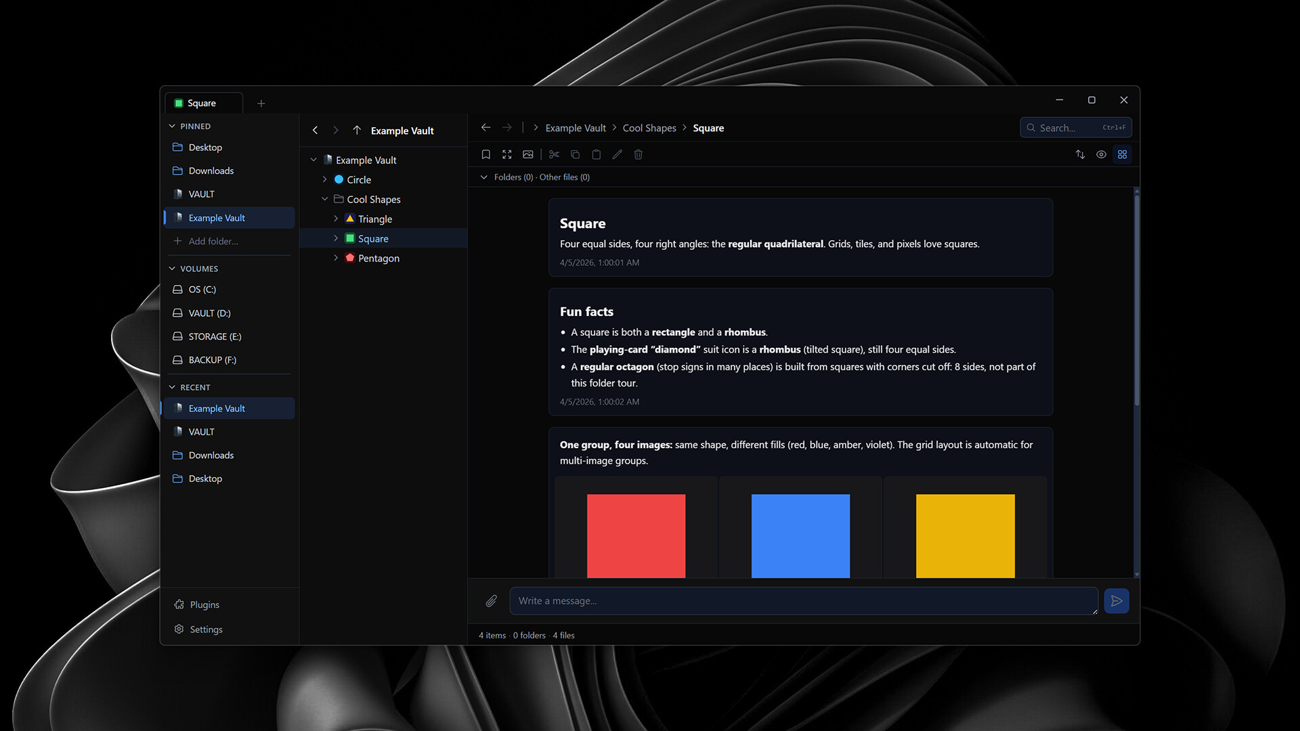1300x731 pixels.
Task: Click the scissors cut icon
Action: coord(554,154)
